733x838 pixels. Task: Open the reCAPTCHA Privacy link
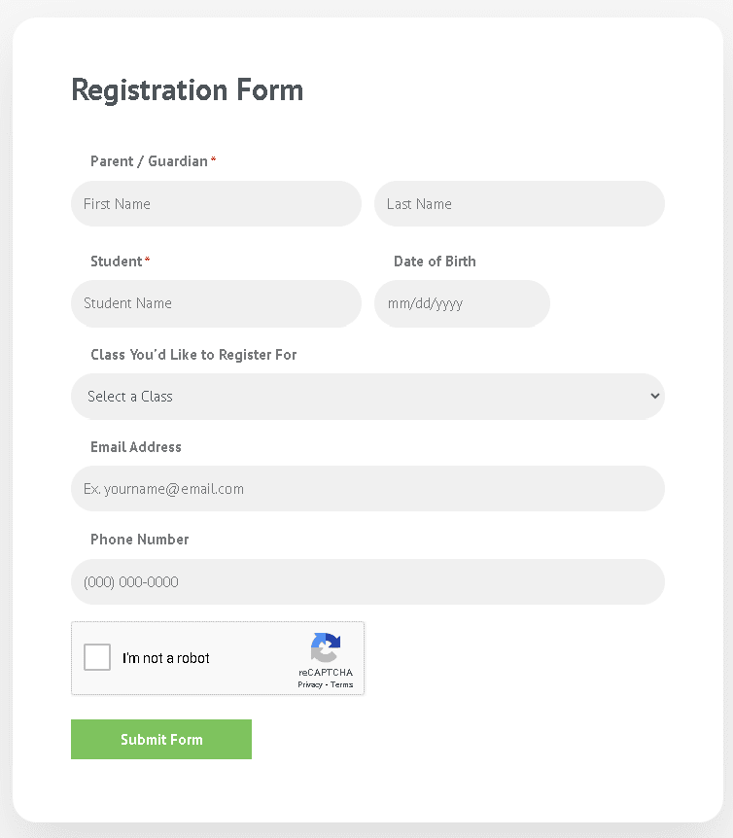coord(310,684)
